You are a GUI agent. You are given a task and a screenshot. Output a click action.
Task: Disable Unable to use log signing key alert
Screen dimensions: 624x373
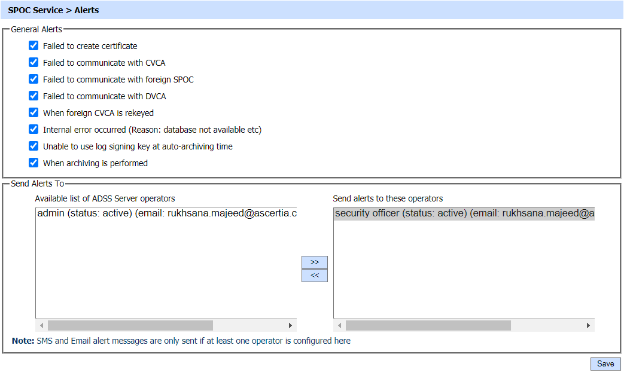point(34,146)
